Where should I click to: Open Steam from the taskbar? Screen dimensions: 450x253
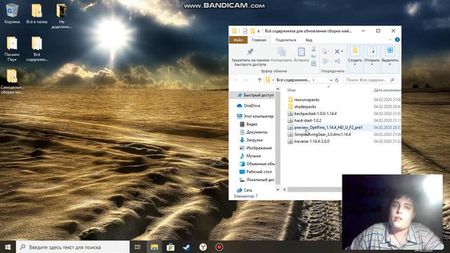(x=187, y=247)
